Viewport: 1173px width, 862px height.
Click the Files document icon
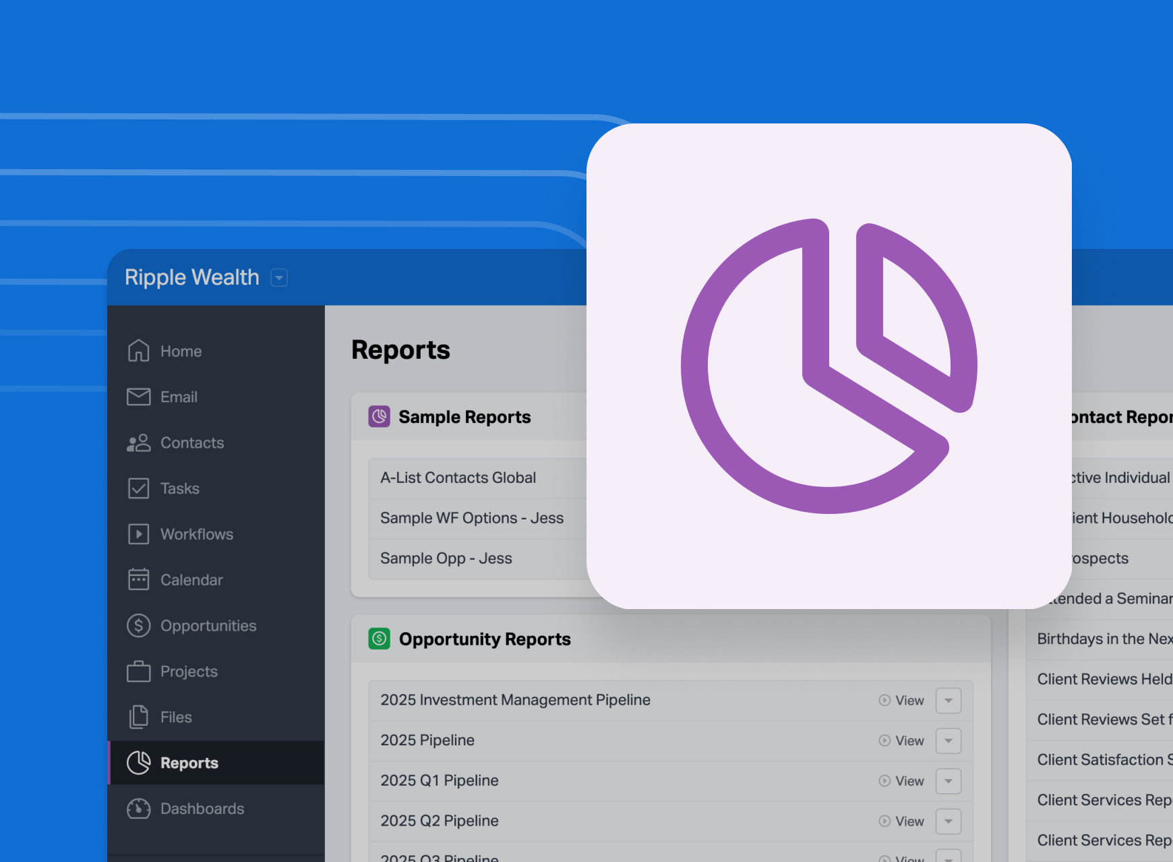click(x=138, y=717)
